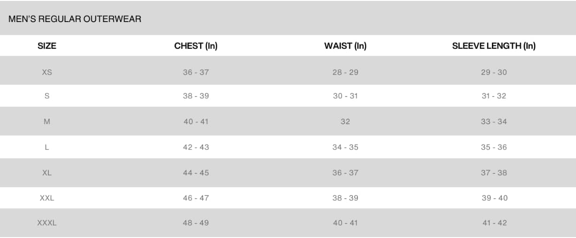Viewport: 576px width, 238px height.
Task: Select the XXL size row label
Action: (x=47, y=198)
